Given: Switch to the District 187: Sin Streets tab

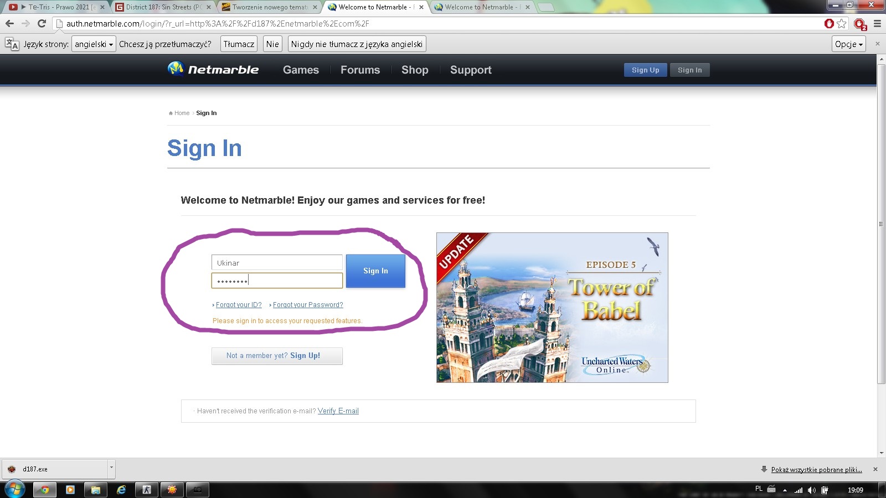Looking at the screenshot, I should [x=163, y=7].
